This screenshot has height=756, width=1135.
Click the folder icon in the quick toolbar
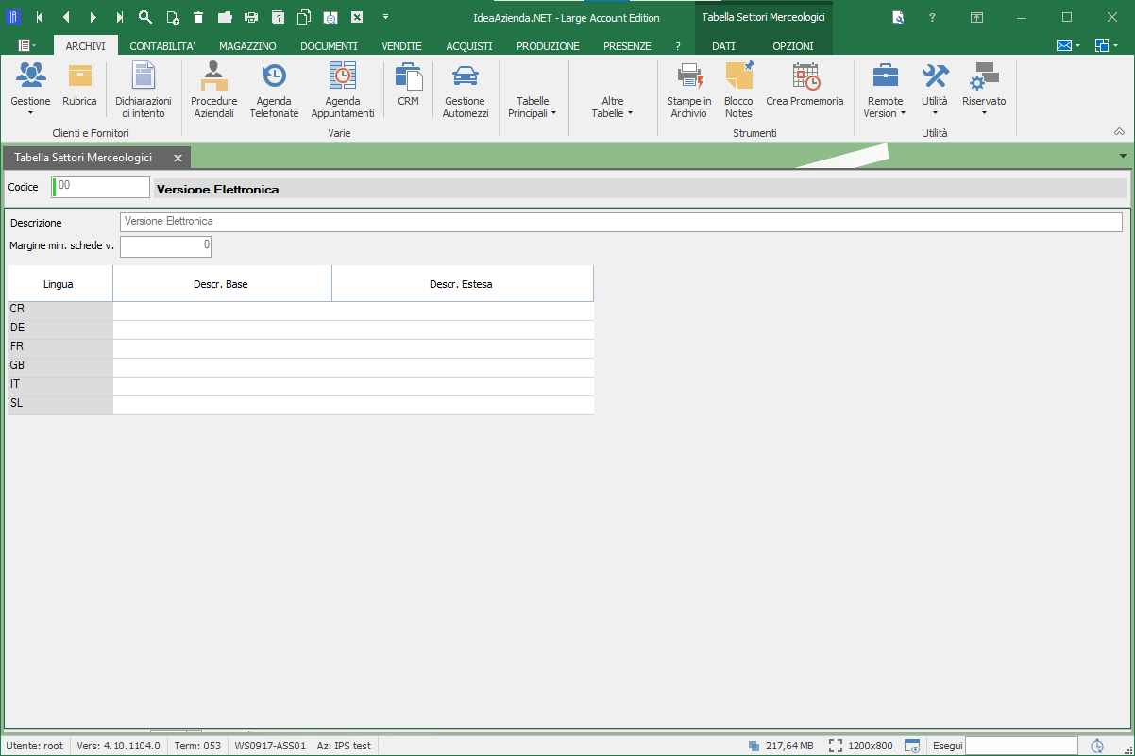(225, 17)
